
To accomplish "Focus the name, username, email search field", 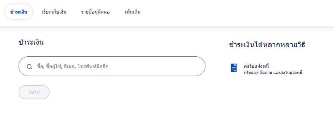I will point(112,66).
